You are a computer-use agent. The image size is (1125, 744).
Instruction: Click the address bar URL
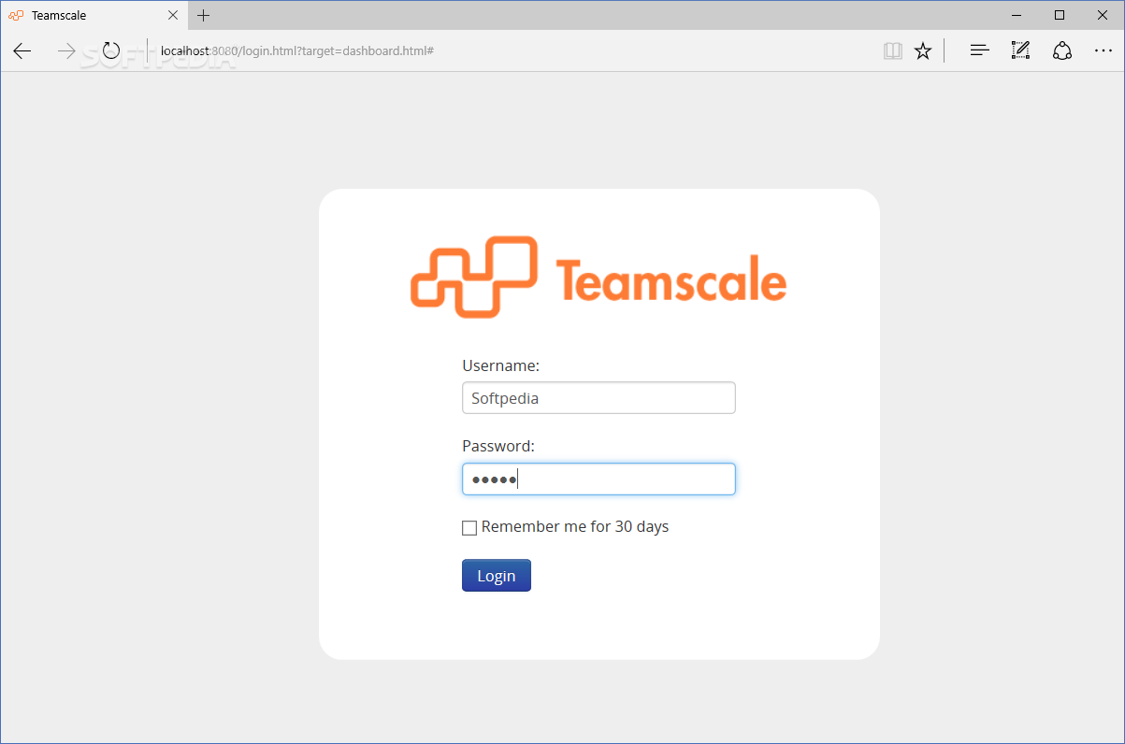point(297,50)
